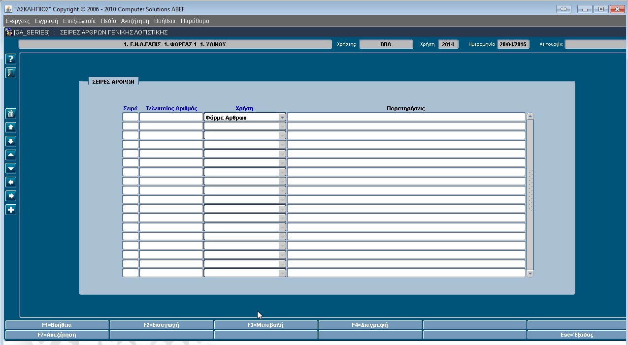Click the Ημερομηνία field showing 20/04/2015
Screen dimensions: 628x345
513,44
